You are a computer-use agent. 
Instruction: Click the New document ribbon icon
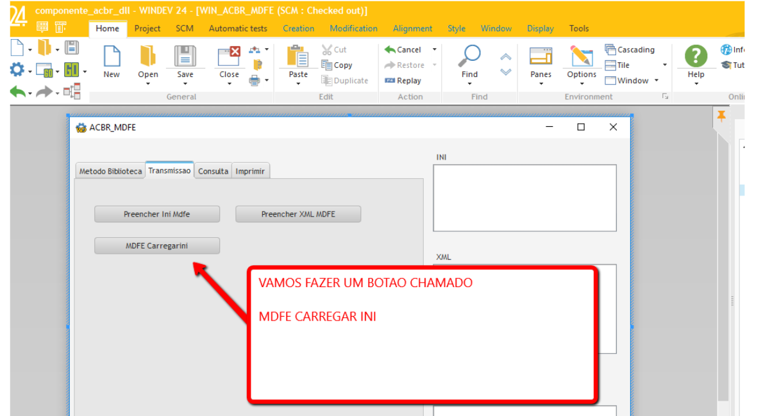[x=112, y=56]
